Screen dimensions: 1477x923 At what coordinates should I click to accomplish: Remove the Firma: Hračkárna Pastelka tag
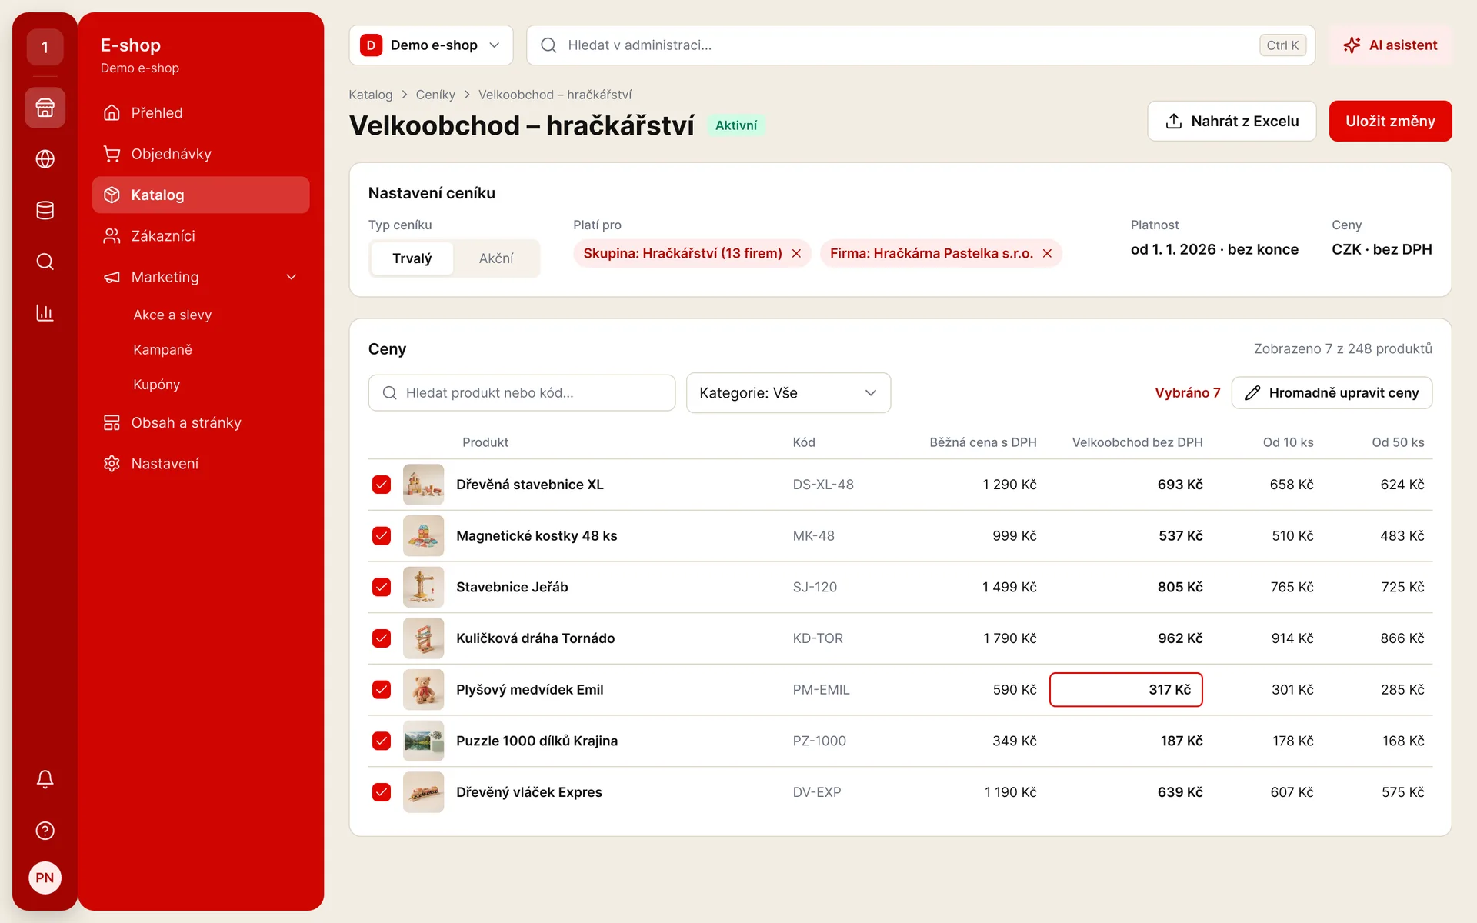(x=1047, y=254)
